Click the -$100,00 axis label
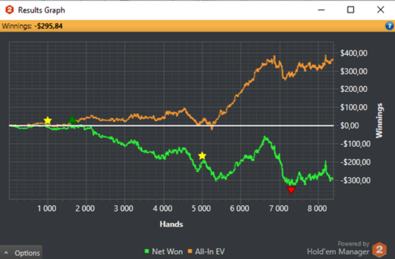Image resolution: width=395 pixels, height=259 pixels. coord(355,144)
